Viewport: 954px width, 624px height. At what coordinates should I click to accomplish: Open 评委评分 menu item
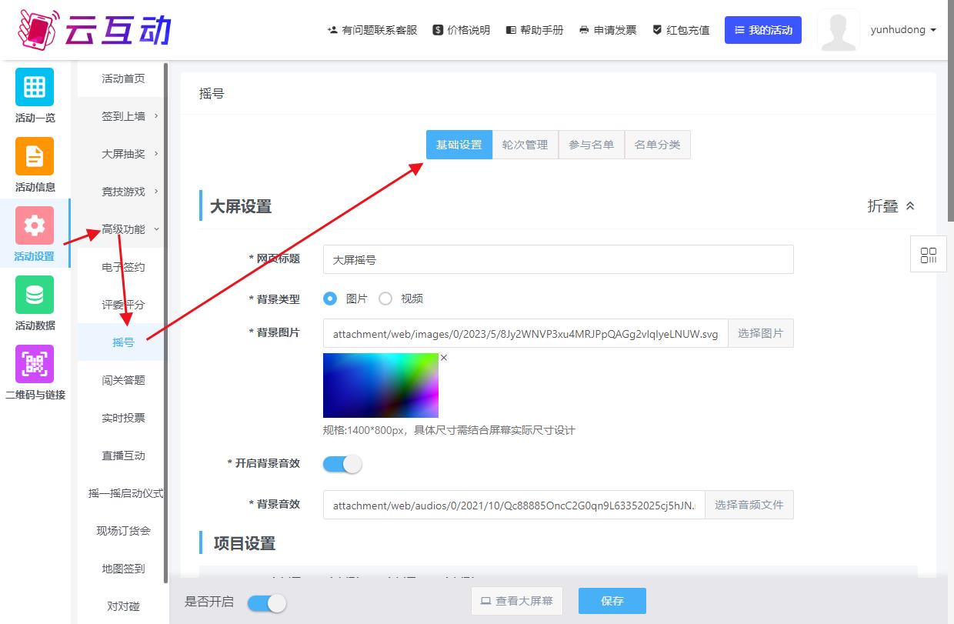123,305
